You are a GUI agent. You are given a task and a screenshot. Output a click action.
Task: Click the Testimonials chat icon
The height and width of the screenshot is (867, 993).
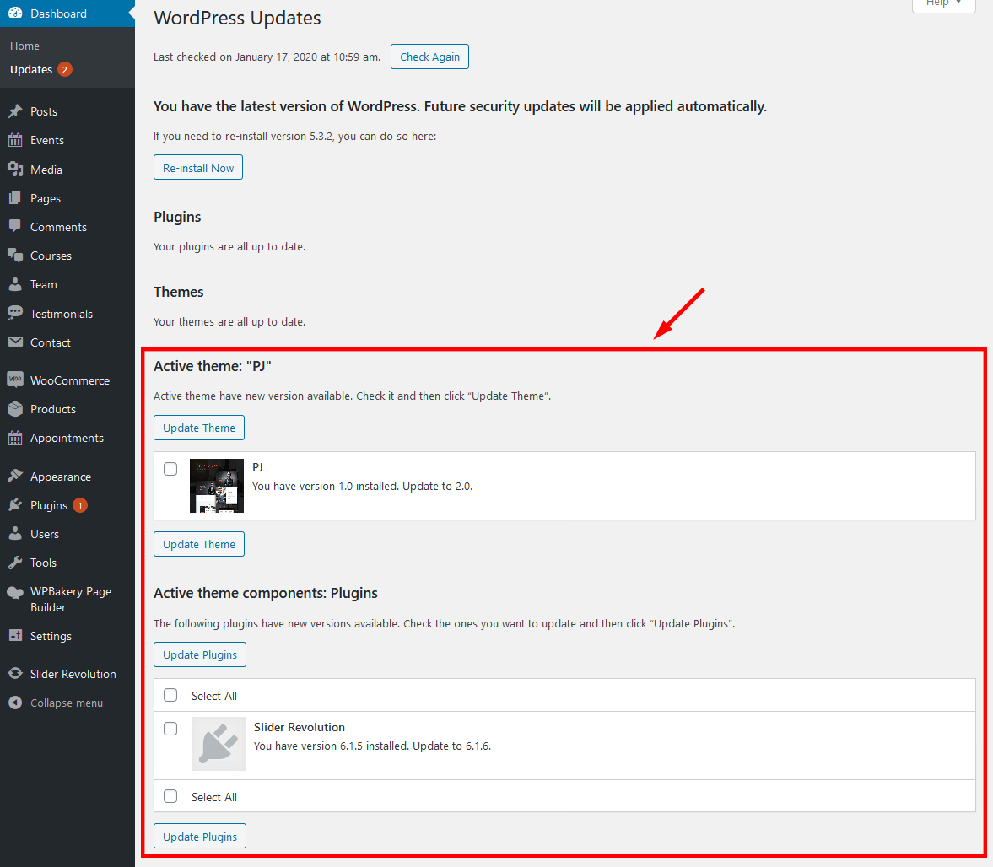15,313
